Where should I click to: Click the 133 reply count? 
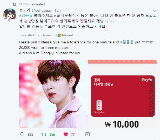pos(30,135)
